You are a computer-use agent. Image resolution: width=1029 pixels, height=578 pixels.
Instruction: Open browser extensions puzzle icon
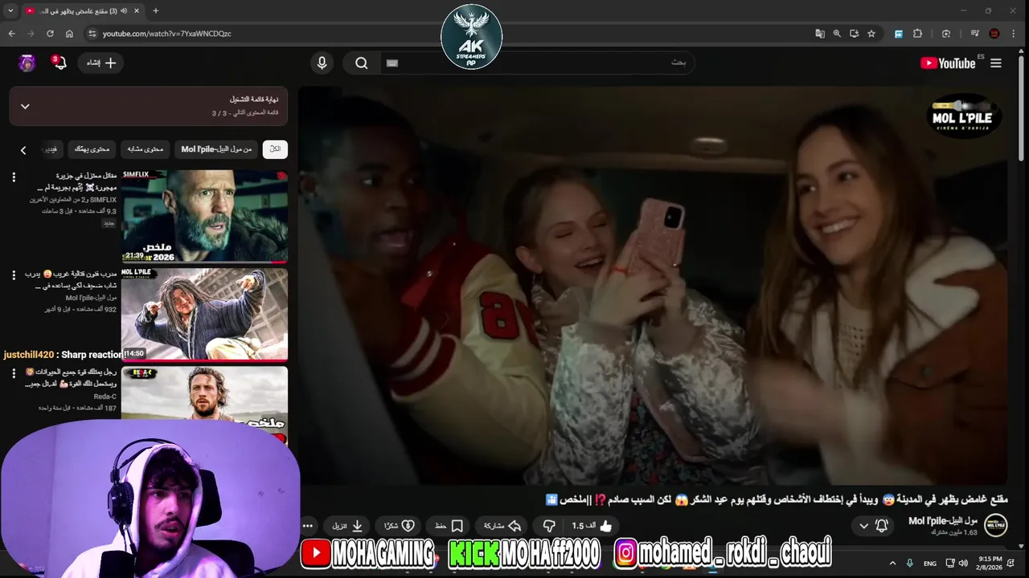pyautogui.click(x=918, y=34)
